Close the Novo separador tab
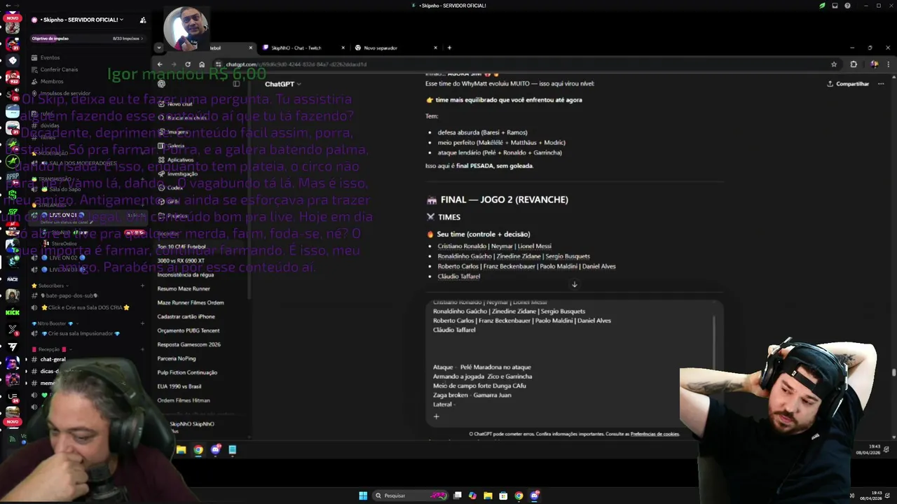Image resolution: width=897 pixels, height=504 pixels. [435, 48]
